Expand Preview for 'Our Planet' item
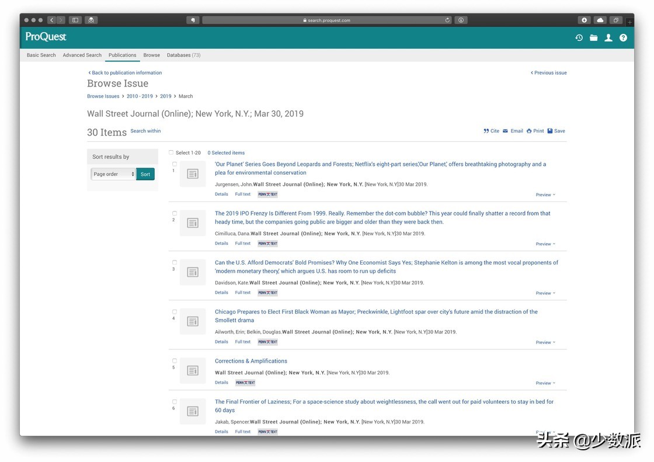This screenshot has width=654, height=462. coord(545,195)
